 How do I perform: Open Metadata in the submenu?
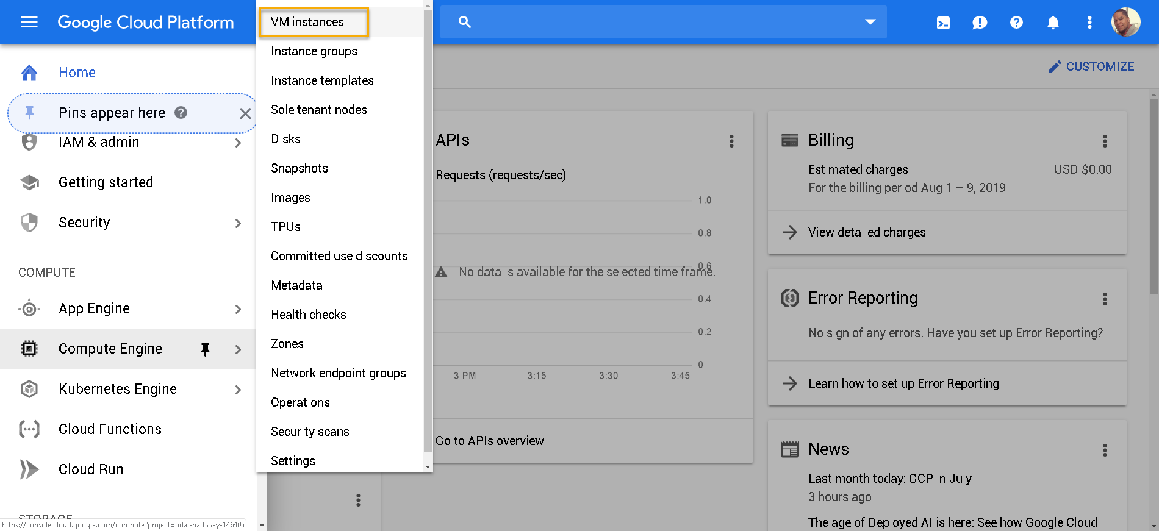pos(339,285)
